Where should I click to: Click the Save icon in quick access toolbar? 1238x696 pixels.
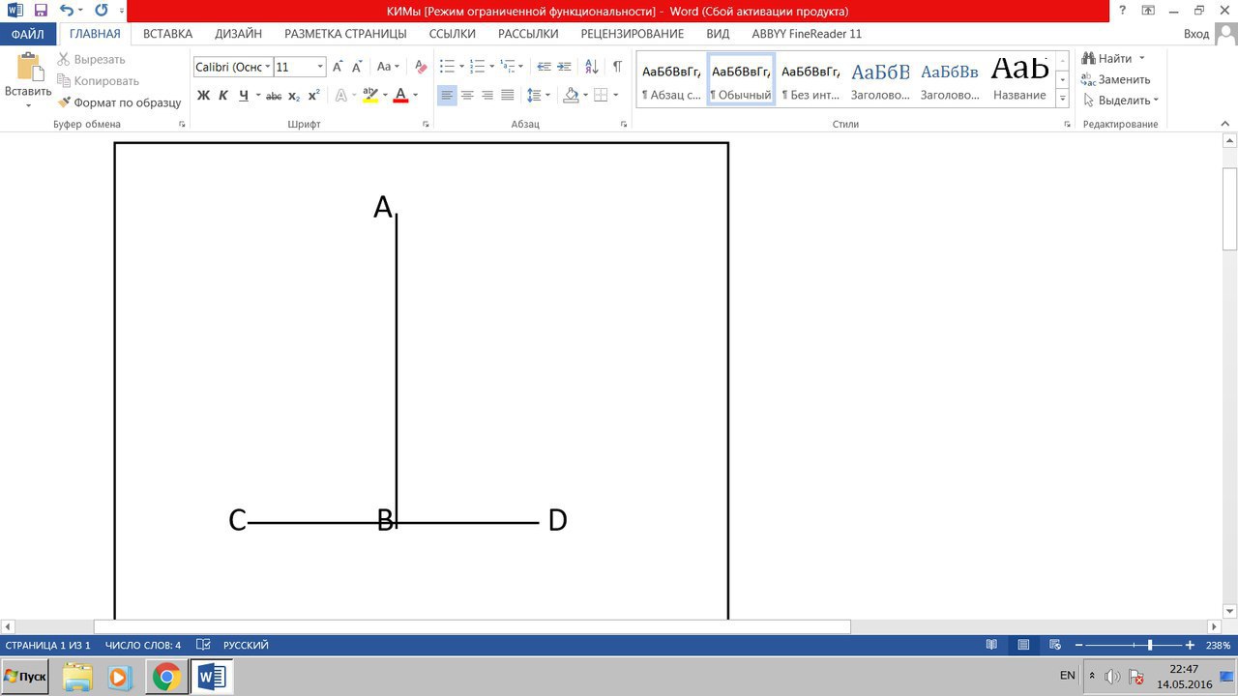tap(41, 11)
